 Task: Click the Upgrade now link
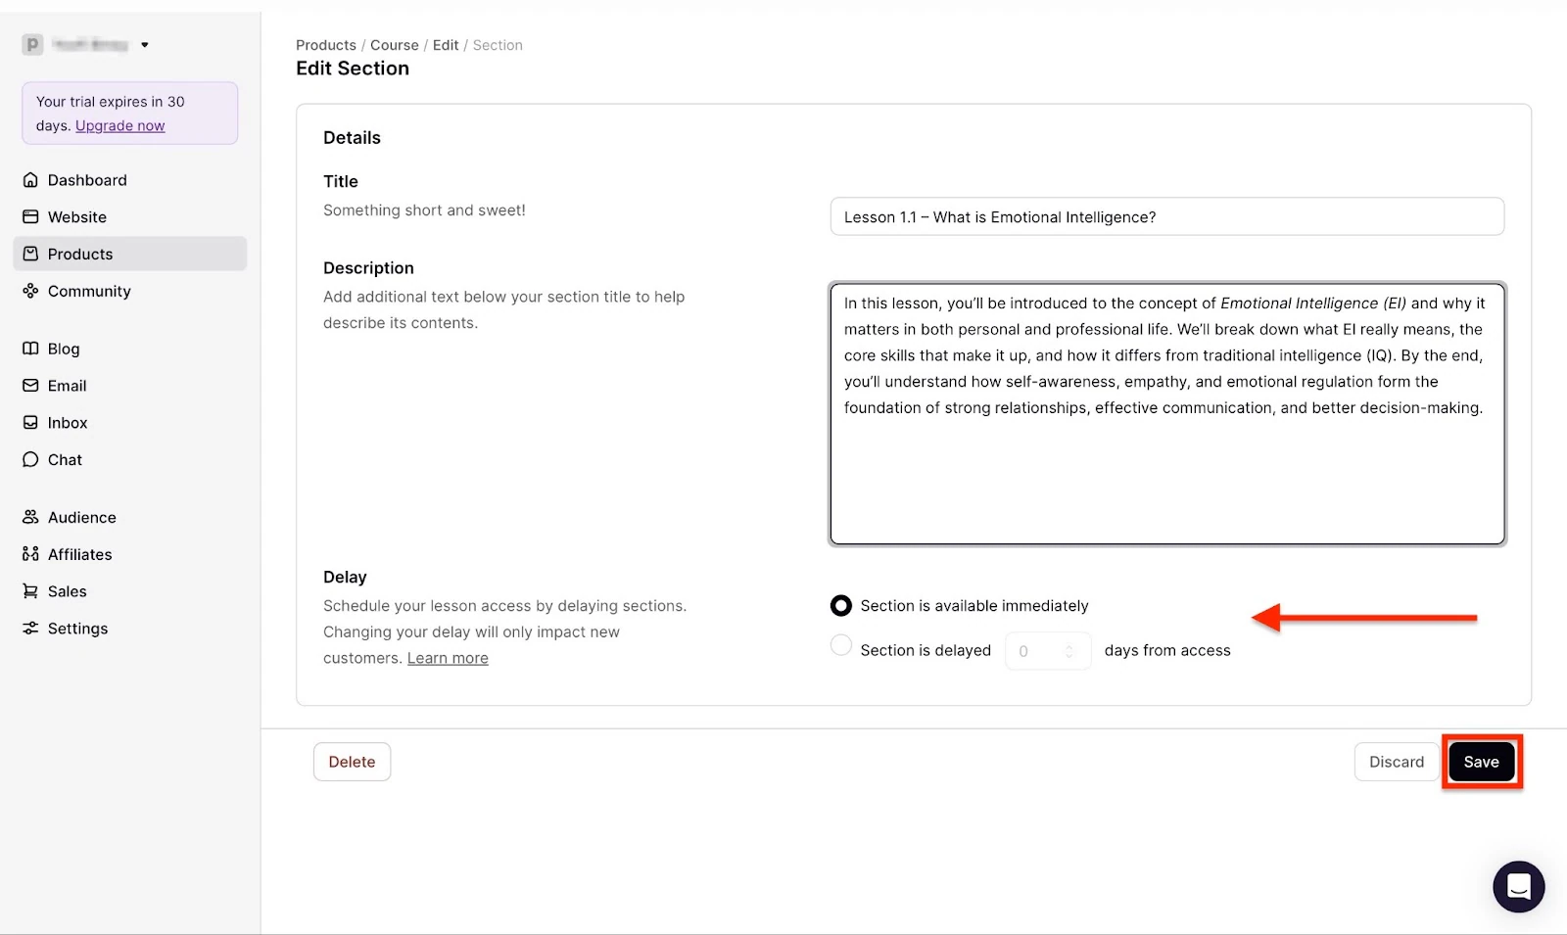[120, 126]
